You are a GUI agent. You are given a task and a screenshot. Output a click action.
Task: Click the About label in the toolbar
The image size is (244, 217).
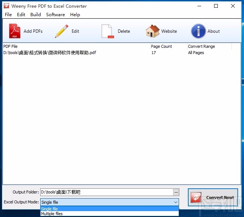pos(213,31)
